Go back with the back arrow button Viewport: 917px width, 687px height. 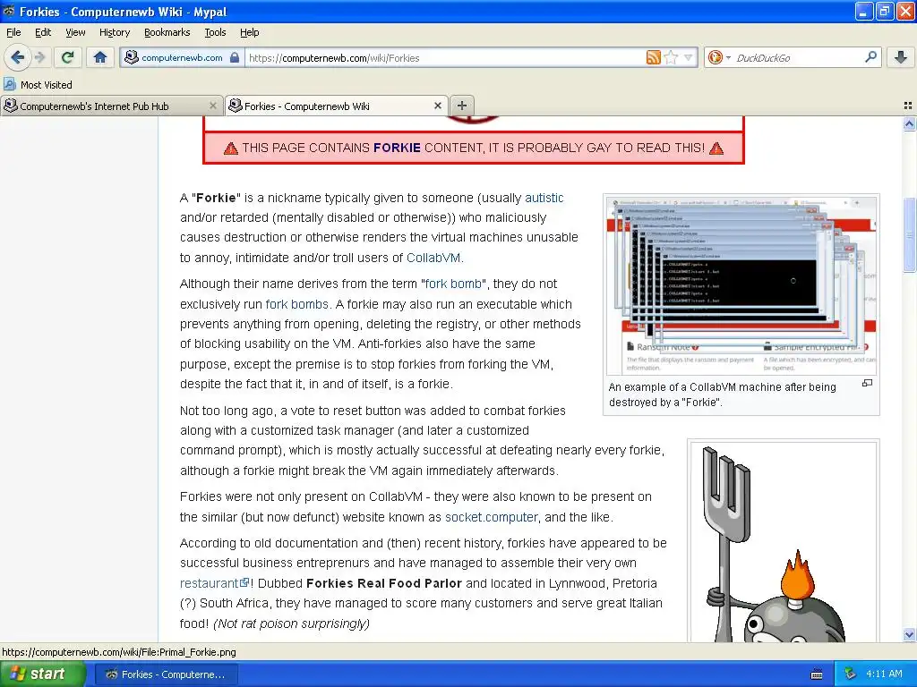(x=18, y=57)
